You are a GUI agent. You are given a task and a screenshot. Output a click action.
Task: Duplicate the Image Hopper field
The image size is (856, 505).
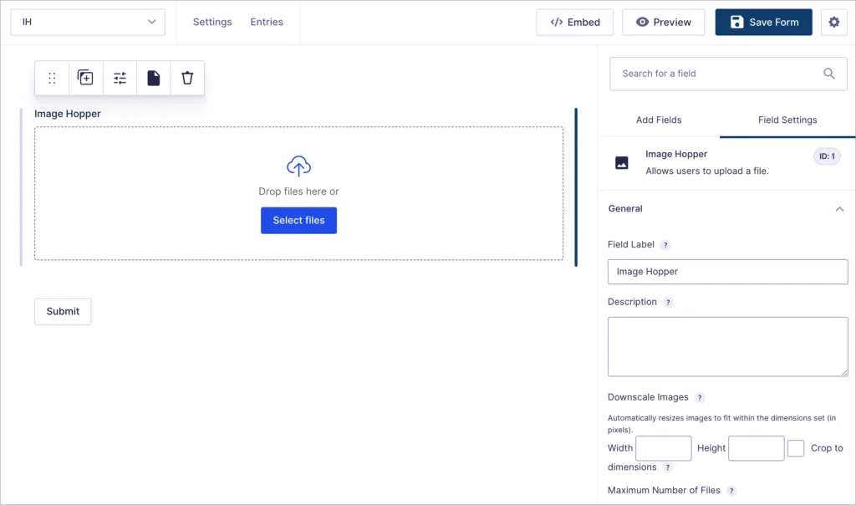click(x=84, y=77)
